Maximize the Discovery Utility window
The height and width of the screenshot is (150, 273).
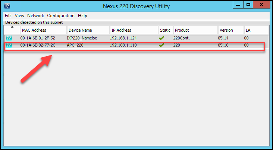pyautogui.click(x=248, y=5)
